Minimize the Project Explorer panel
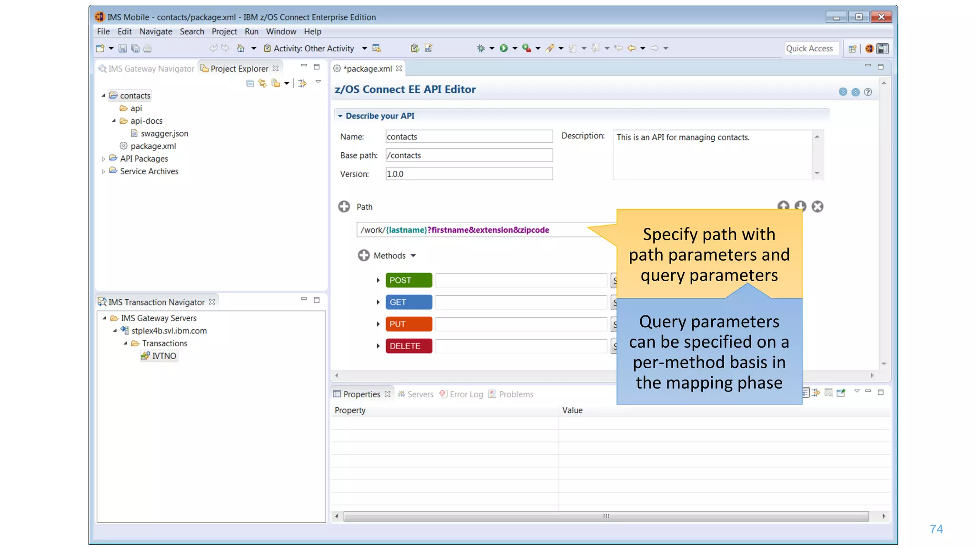This screenshot has width=975, height=548. click(x=304, y=66)
